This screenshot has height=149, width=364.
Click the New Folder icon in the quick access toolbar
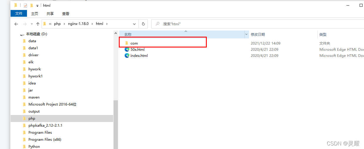pyautogui.click(x=31, y=5)
